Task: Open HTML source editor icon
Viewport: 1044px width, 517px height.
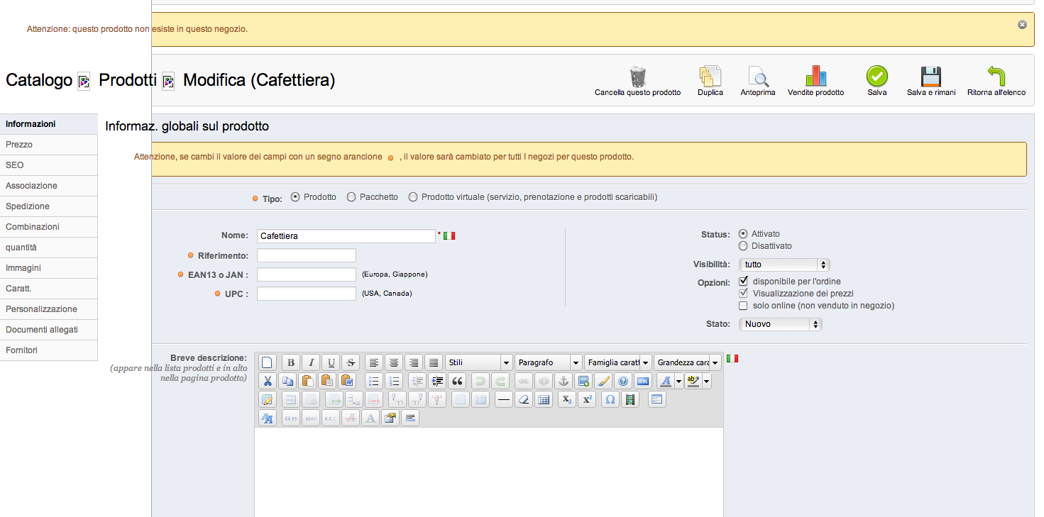Action: (642, 381)
